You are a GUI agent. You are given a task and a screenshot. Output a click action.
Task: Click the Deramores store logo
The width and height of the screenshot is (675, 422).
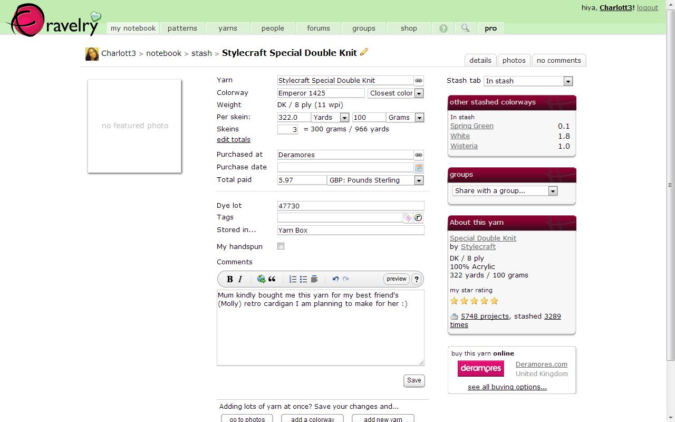point(481,368)
